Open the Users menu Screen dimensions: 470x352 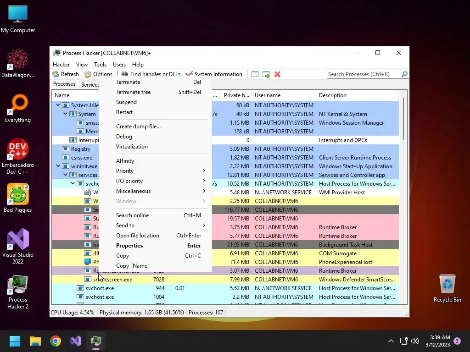119,64
